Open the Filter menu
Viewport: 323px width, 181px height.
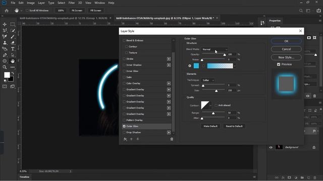72,3
